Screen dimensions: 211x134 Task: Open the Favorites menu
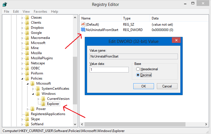(x=40, y=12)
